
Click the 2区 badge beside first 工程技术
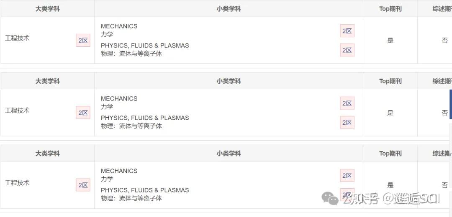(83, 40)
